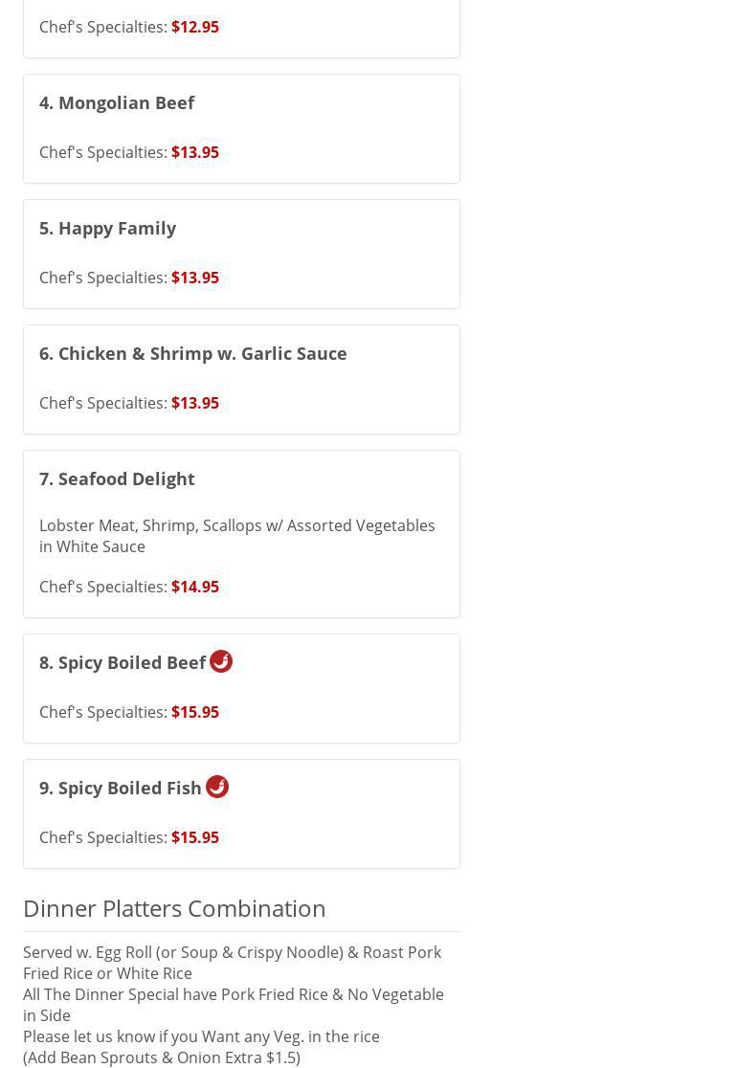Click the 'Served w. Egg Roll' description text
The image size is (737, 1068).
232,962
